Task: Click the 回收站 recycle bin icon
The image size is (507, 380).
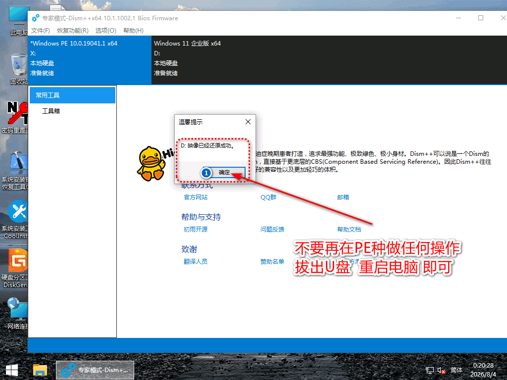Action: pyautogui.click(x=18, y=69)
